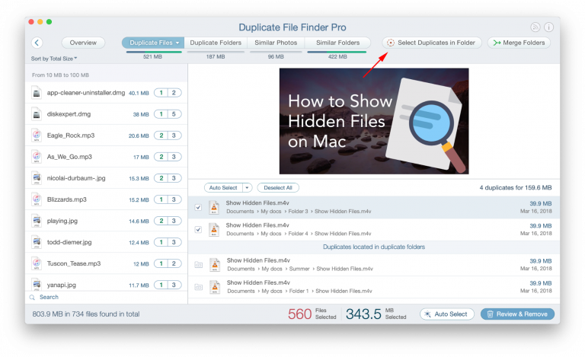
Task: Click the 4 duplicates for 159.6 MB text
Action: click(x=516, y=188)
